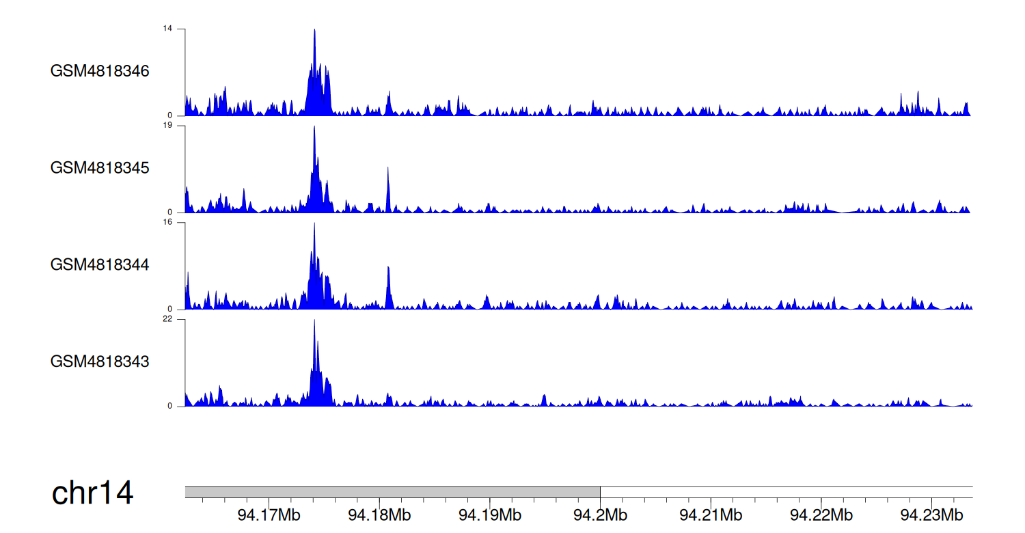Image resolution: width=1025 pixels, height=533 pixels.
Task: Click the chr14 chromosome label
Action: [x=92, y=493]
